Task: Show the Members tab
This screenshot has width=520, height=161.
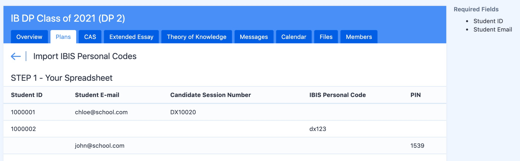Action: [359, 37]
